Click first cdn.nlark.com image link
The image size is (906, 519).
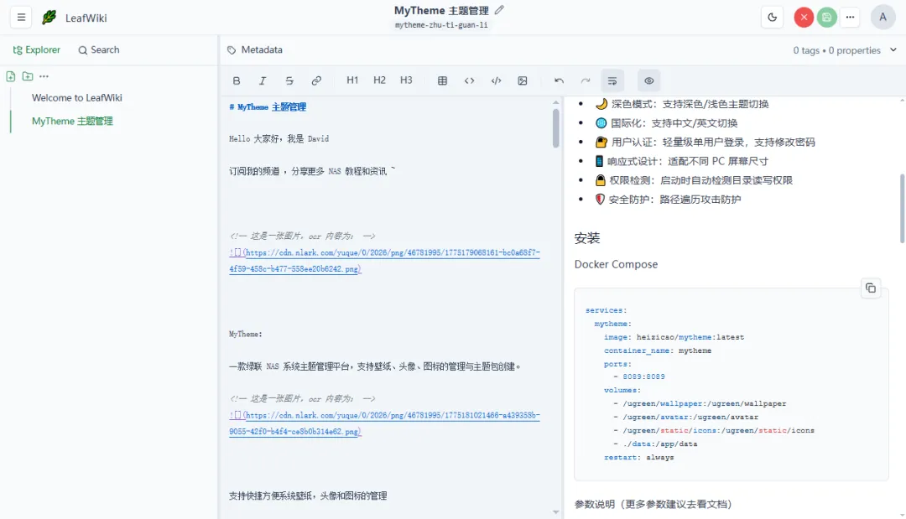(x=384, y=261)
